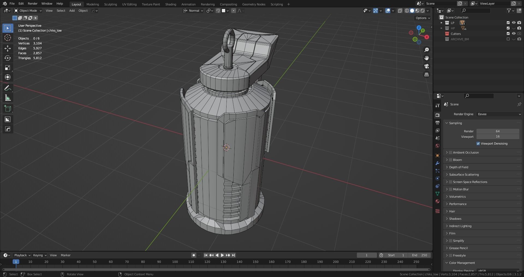
Task: Play the animation forward
Action: (222, 255)
